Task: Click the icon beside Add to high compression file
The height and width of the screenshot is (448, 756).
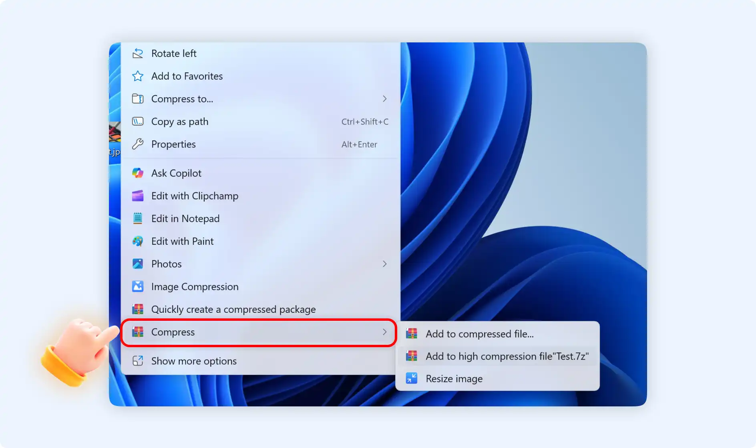Action: click(x=412, y=356)
